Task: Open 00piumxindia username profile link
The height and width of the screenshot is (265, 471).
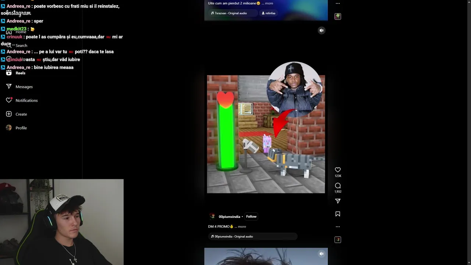Action: click(229, 217)
